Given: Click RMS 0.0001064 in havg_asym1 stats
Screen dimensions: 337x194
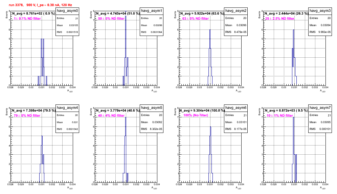Looking at the screenshot, I should 152,32.
